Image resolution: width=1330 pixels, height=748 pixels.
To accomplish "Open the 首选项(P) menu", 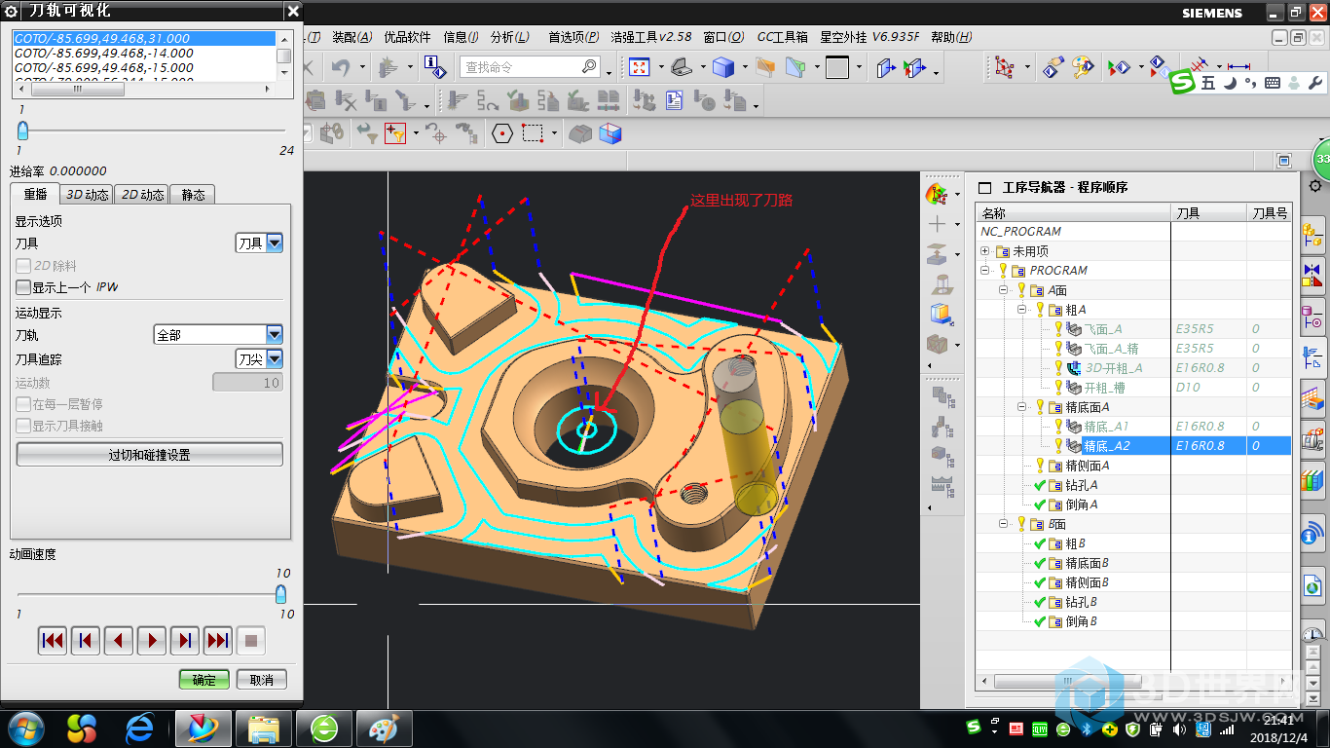I will 573,37.
